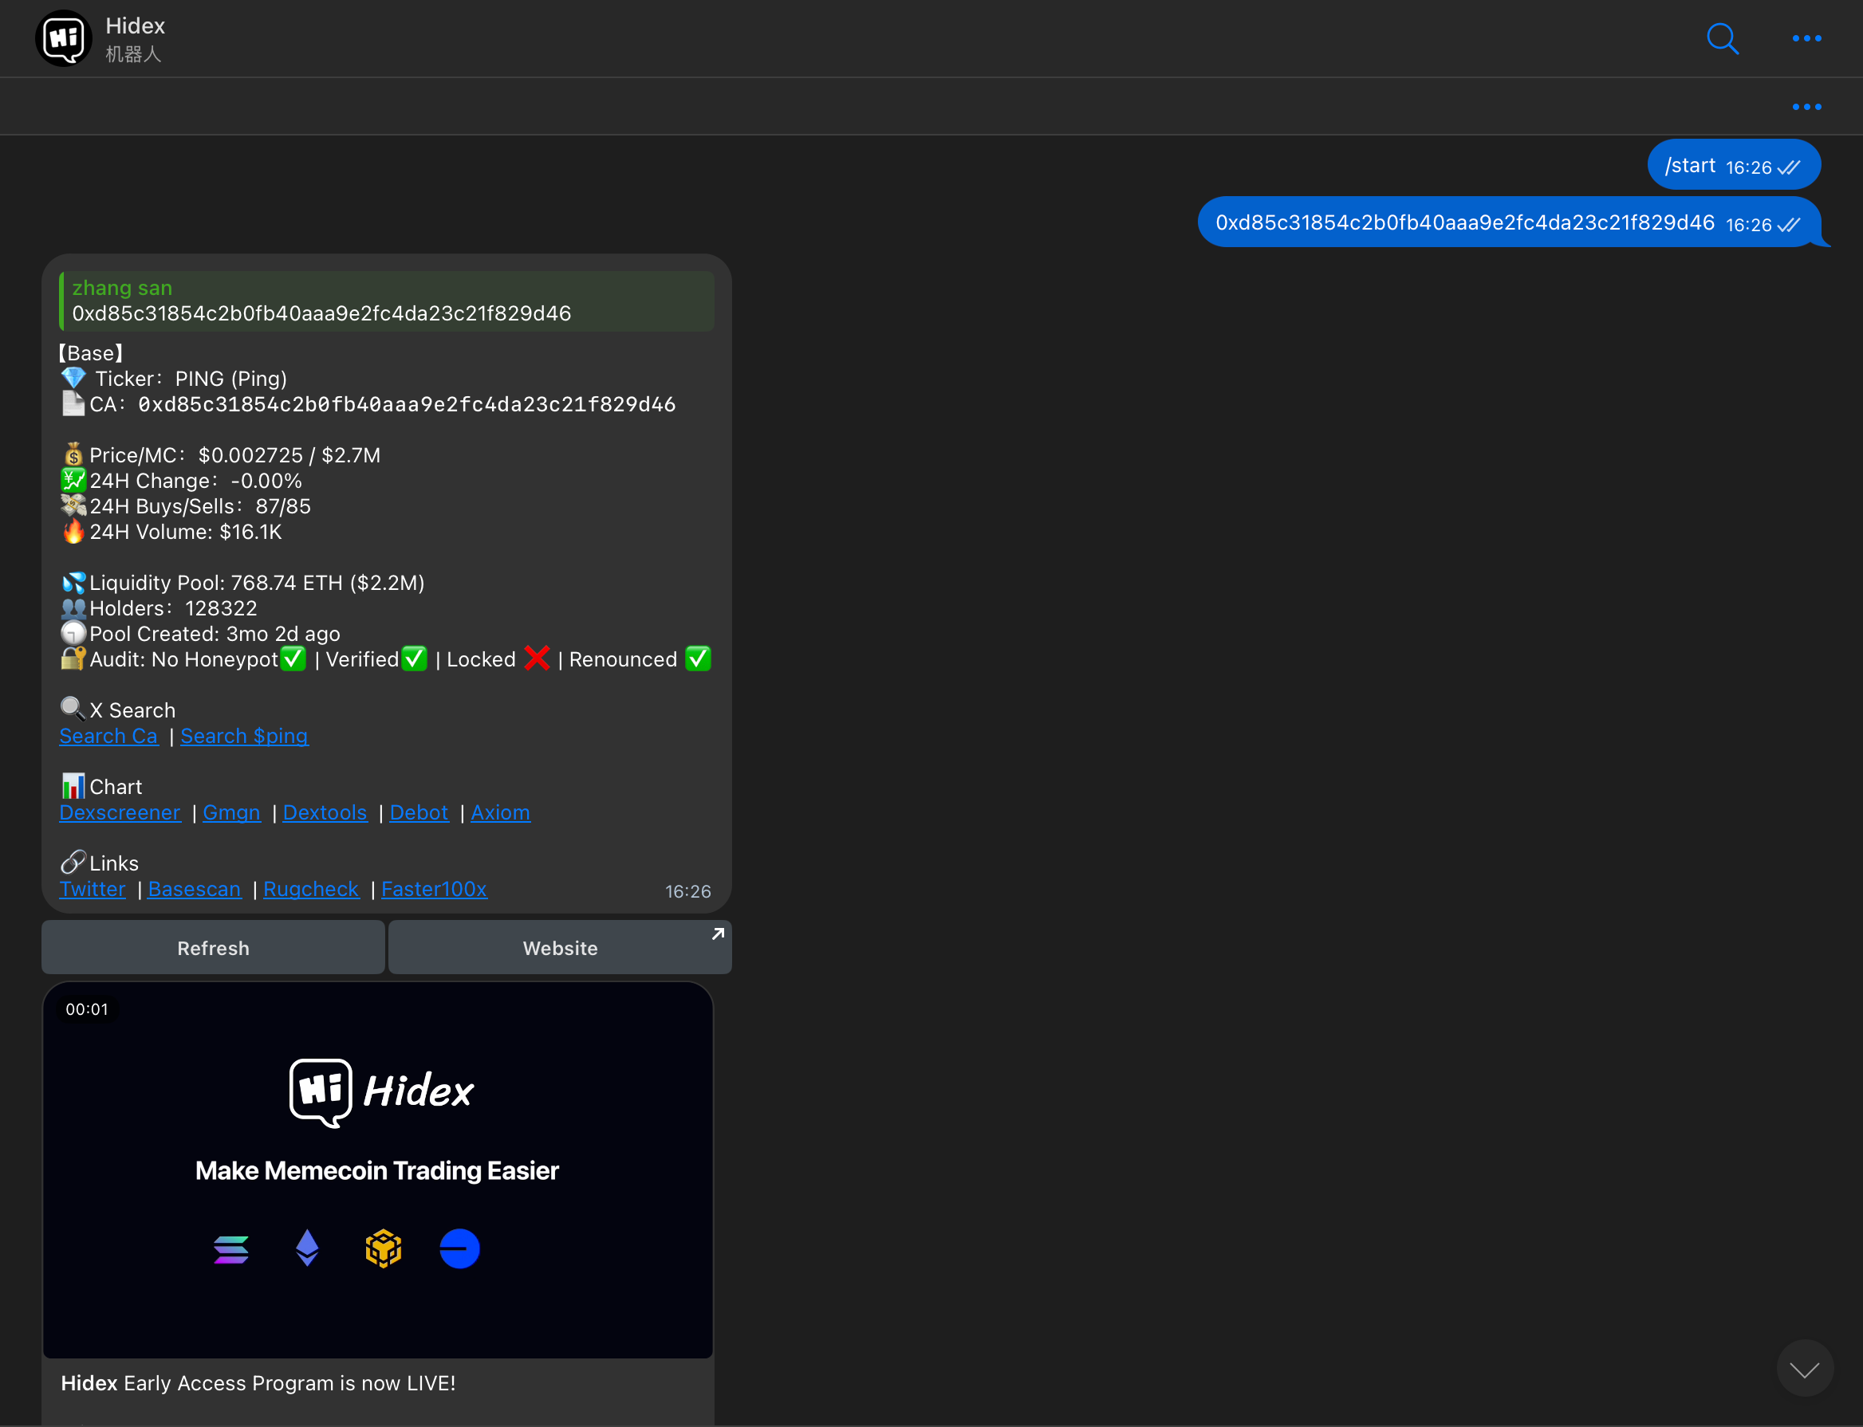Open the Gmgn chart link
Viewport: 1863px width, 1427px height.
click(x=231, y=813)
